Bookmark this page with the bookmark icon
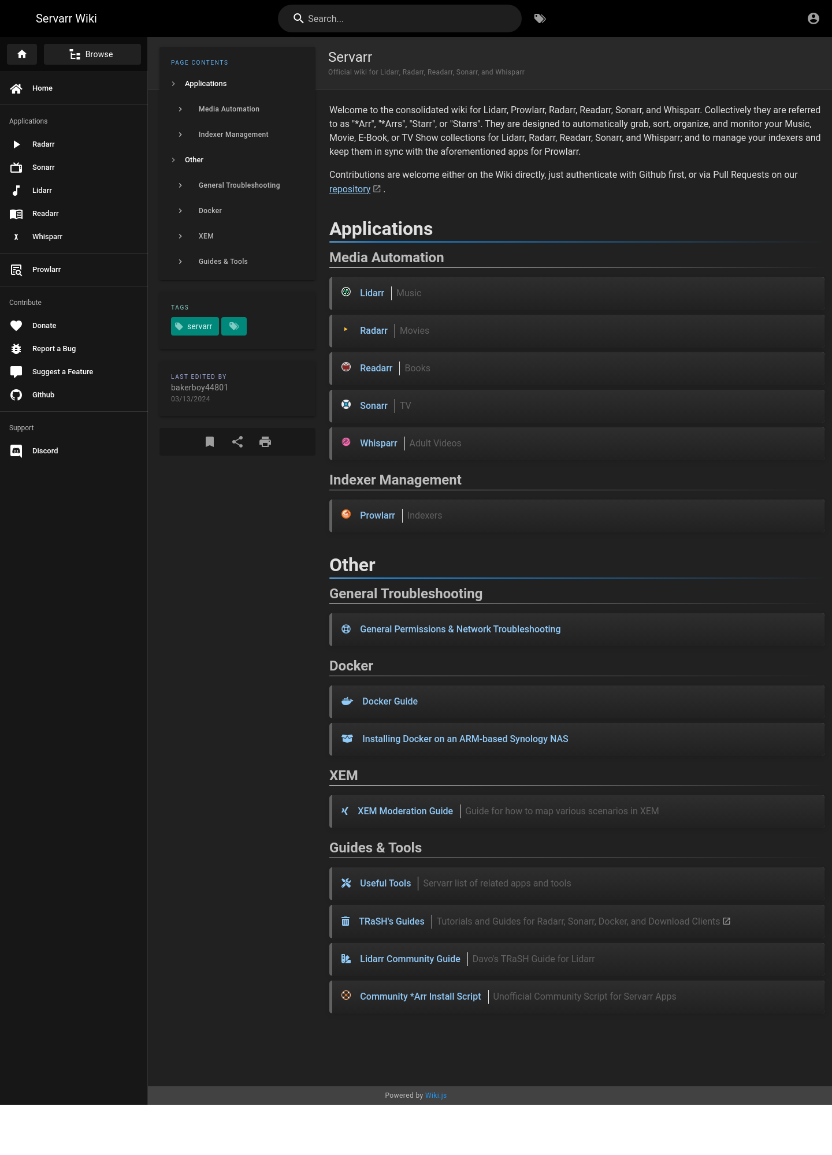The height and width of the screenshot is (1155, 832). (x=210, y=442)
